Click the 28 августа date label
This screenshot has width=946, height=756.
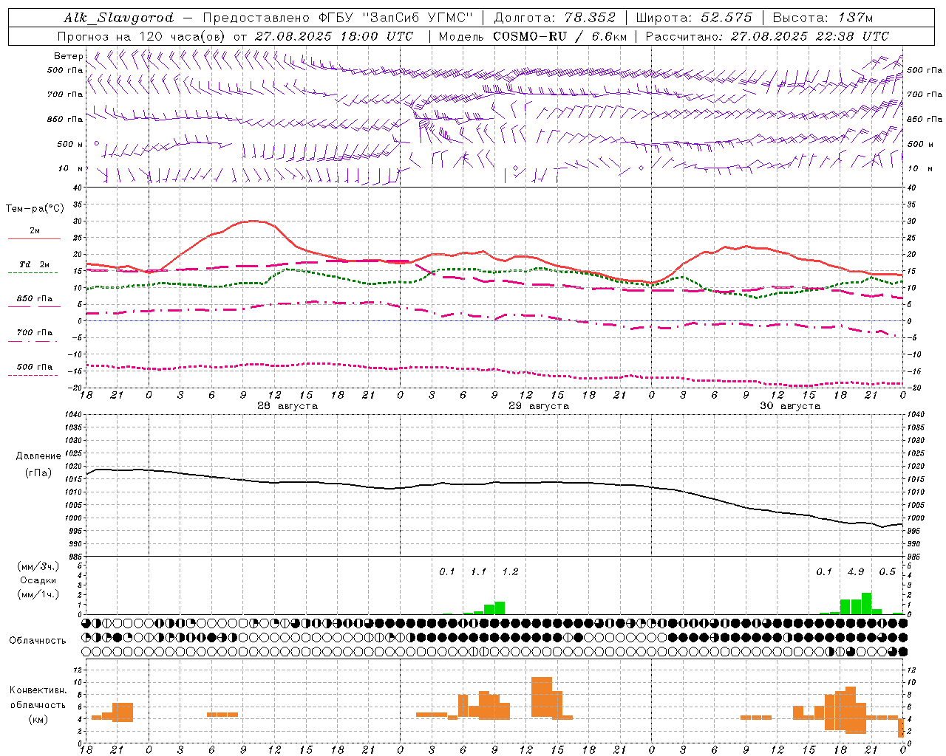tap(287, 406)
